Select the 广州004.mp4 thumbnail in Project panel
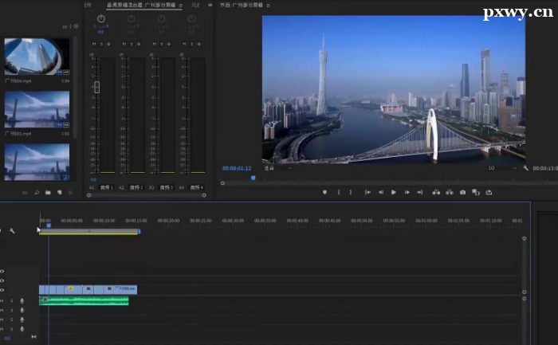The image size is (558, 345). 37,56
